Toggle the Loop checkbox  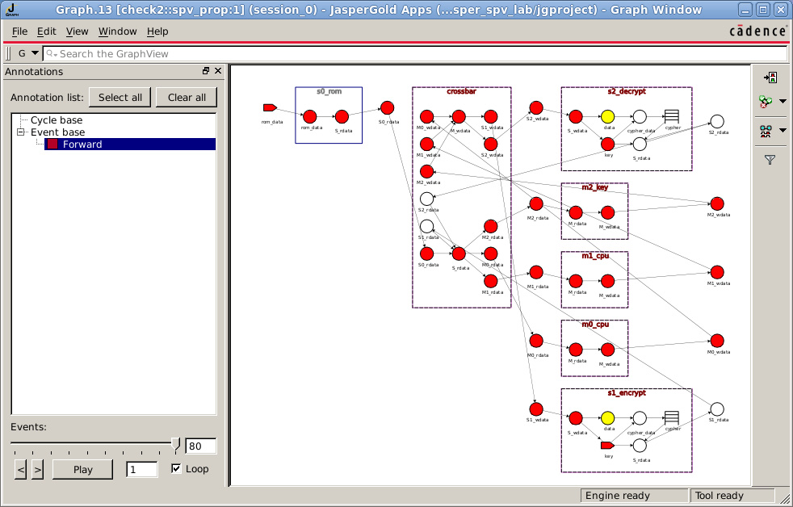176,468
